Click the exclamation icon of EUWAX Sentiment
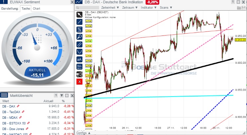This screenshot has height=135, width=247. [3, 2]
